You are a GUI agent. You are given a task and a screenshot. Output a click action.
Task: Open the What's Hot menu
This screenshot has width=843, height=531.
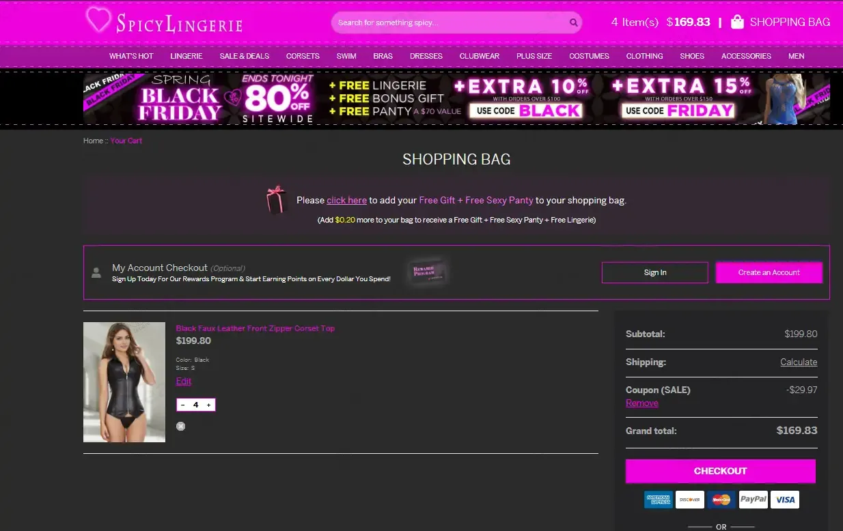131,56
